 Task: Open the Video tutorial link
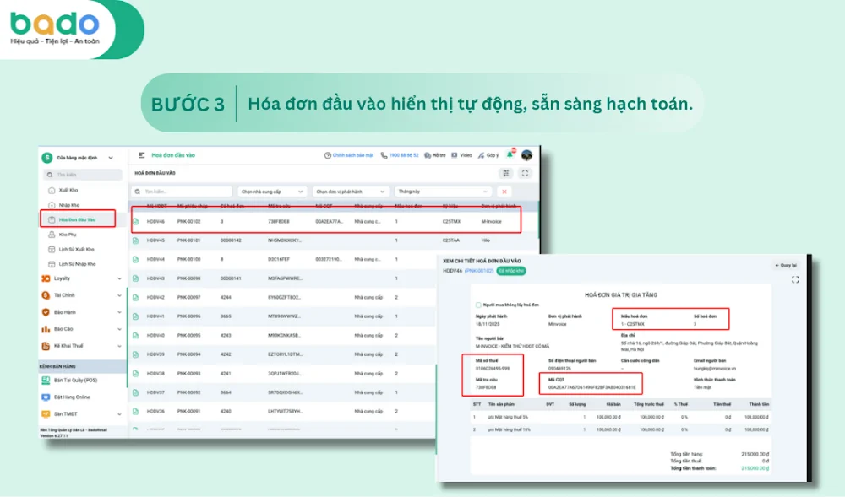coord(462,155)
